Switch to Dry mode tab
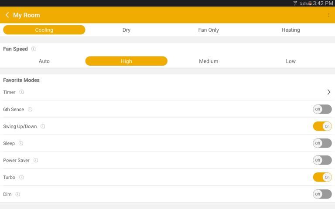Screen dimensions: 335x209 [126, 30]
